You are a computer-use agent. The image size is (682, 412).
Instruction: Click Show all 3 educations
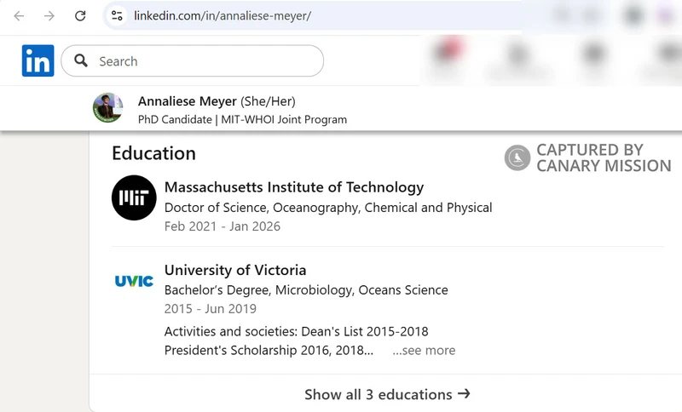point(387,394)
